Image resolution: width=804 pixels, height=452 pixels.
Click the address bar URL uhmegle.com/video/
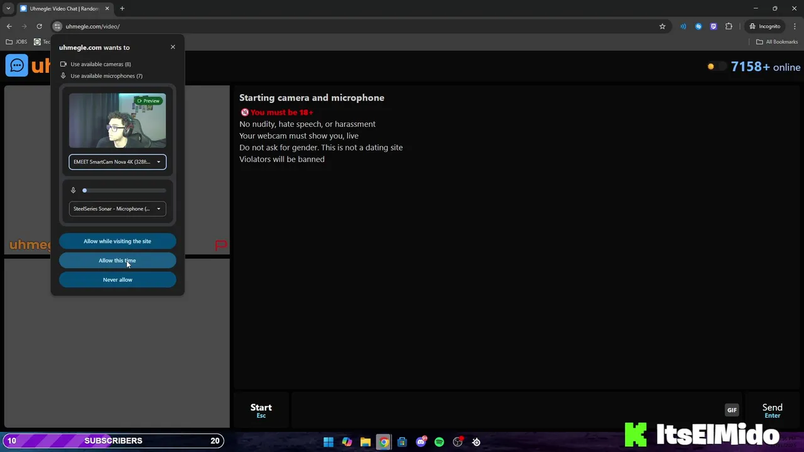92,26
